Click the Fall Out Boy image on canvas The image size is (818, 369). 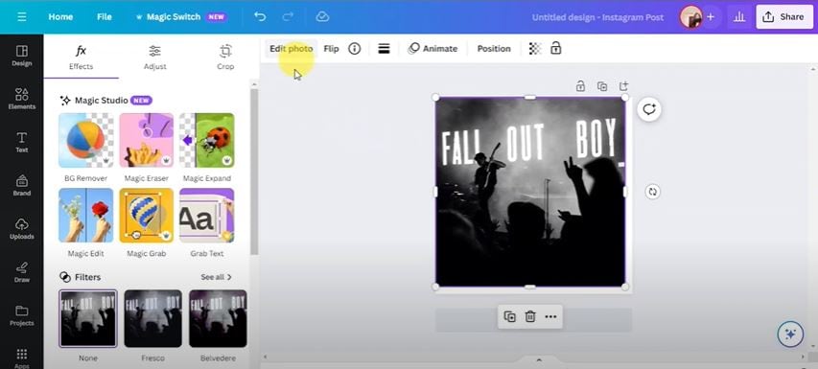[x=530, y=192]
